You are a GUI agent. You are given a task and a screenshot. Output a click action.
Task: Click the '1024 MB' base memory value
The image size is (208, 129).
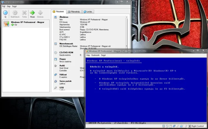coord(83,25)
